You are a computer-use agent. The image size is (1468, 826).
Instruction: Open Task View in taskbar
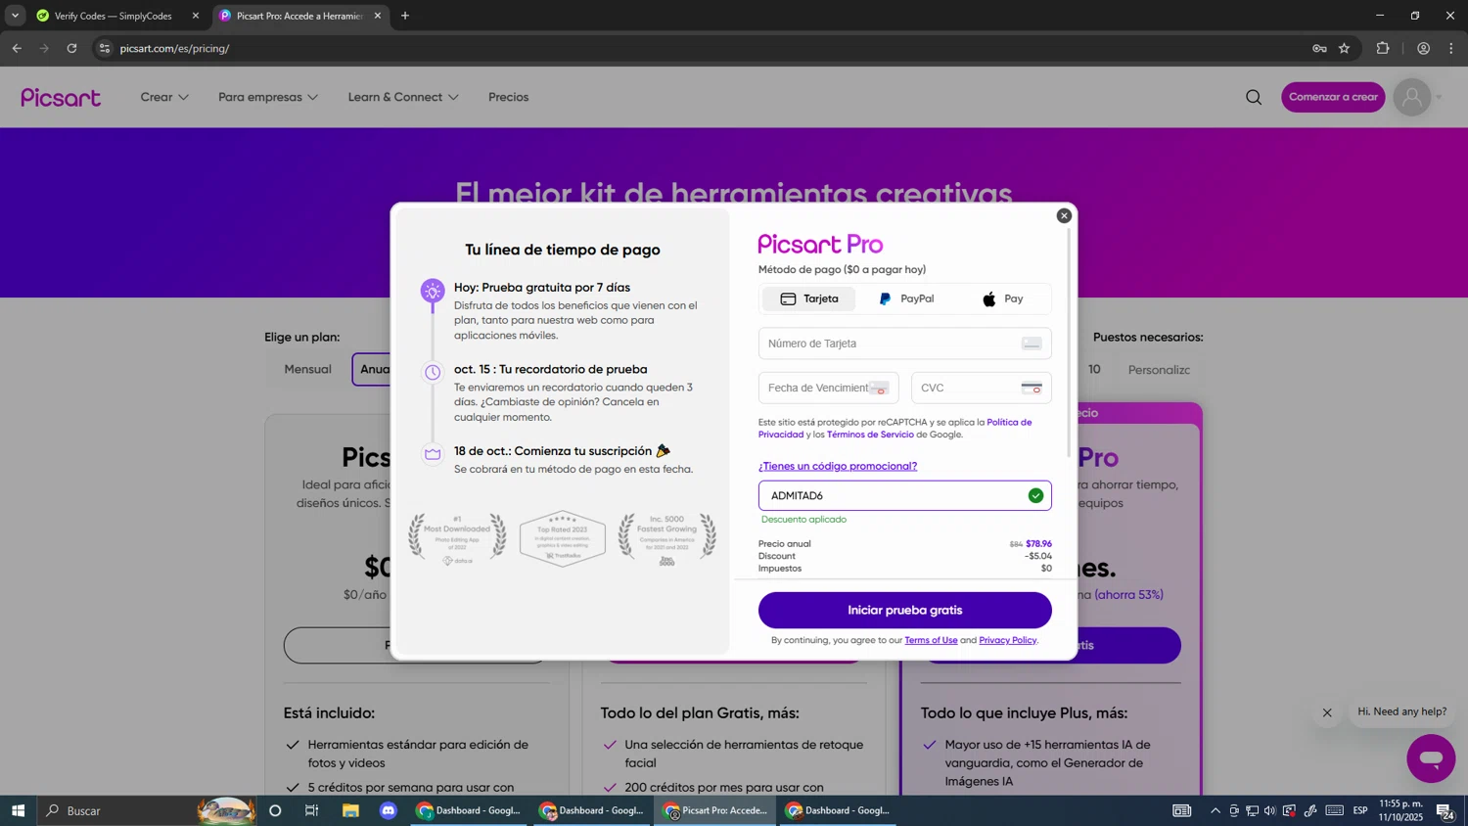point(312,810)
